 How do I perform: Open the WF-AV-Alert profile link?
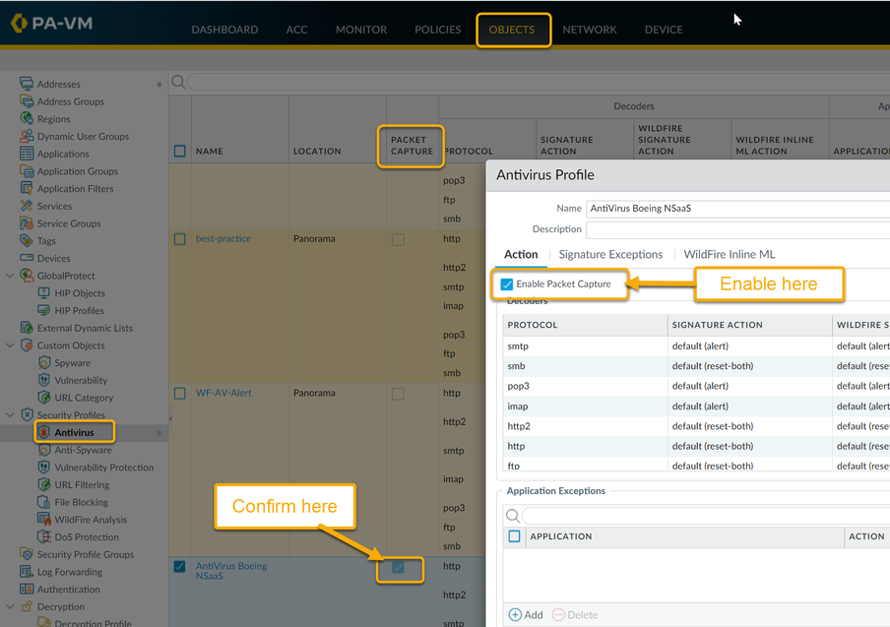(223, 393)
